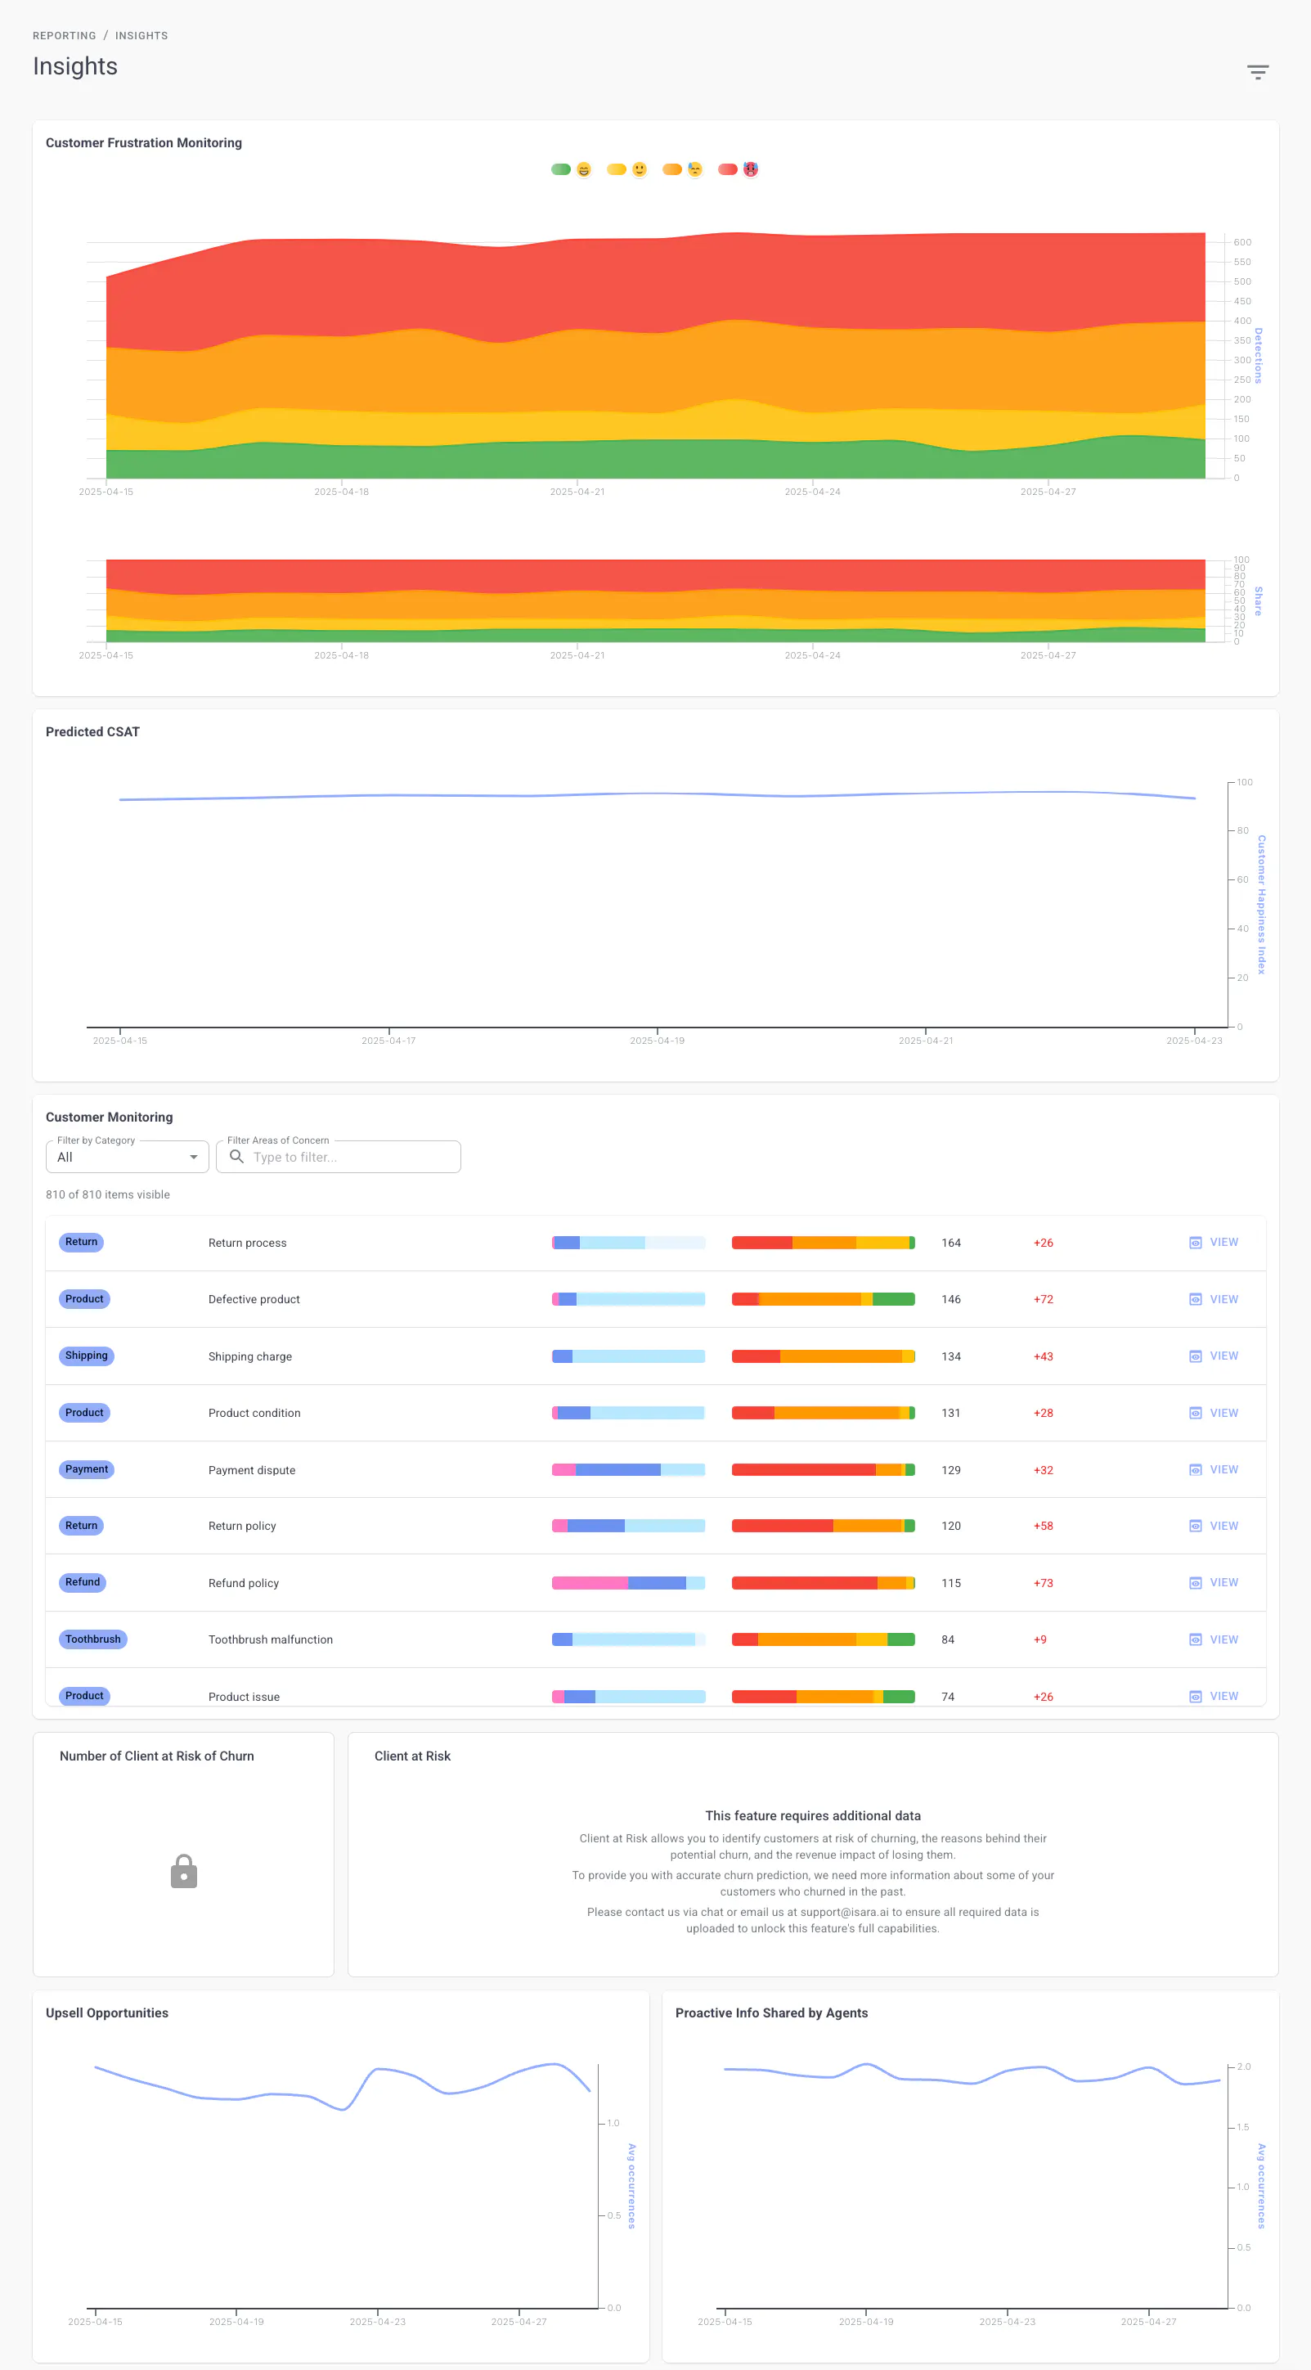Image resolution: width=1311 pixels, height=2370 pixels.
Task: Click the Product tag beside Defective product
Action: 84,1299
